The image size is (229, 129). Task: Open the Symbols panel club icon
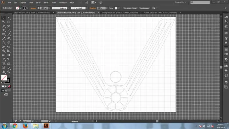[226, 43]
